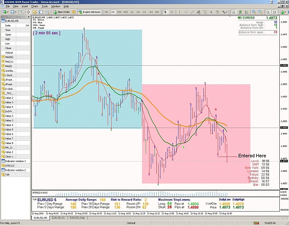The width and height of the screenshot is (289, 226).
Task: Toggle chart shift from right edge
Action: coord(275,12)
